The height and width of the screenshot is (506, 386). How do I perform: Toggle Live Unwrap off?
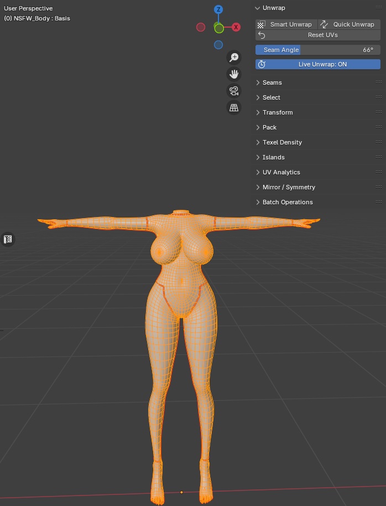[x=318, y=64]
